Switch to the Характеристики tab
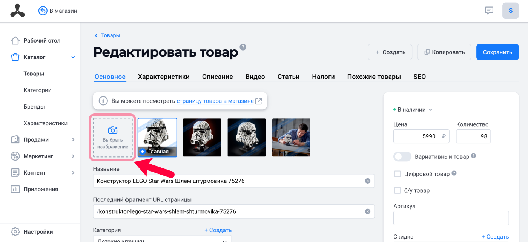Screen dimensions: 528x242 click(x=164, y=77)
